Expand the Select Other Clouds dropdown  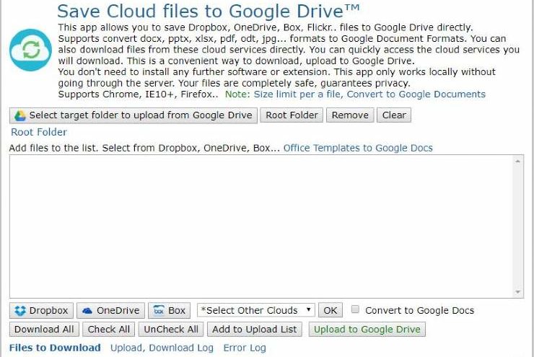pyautogui.click(x=255, y=310)
